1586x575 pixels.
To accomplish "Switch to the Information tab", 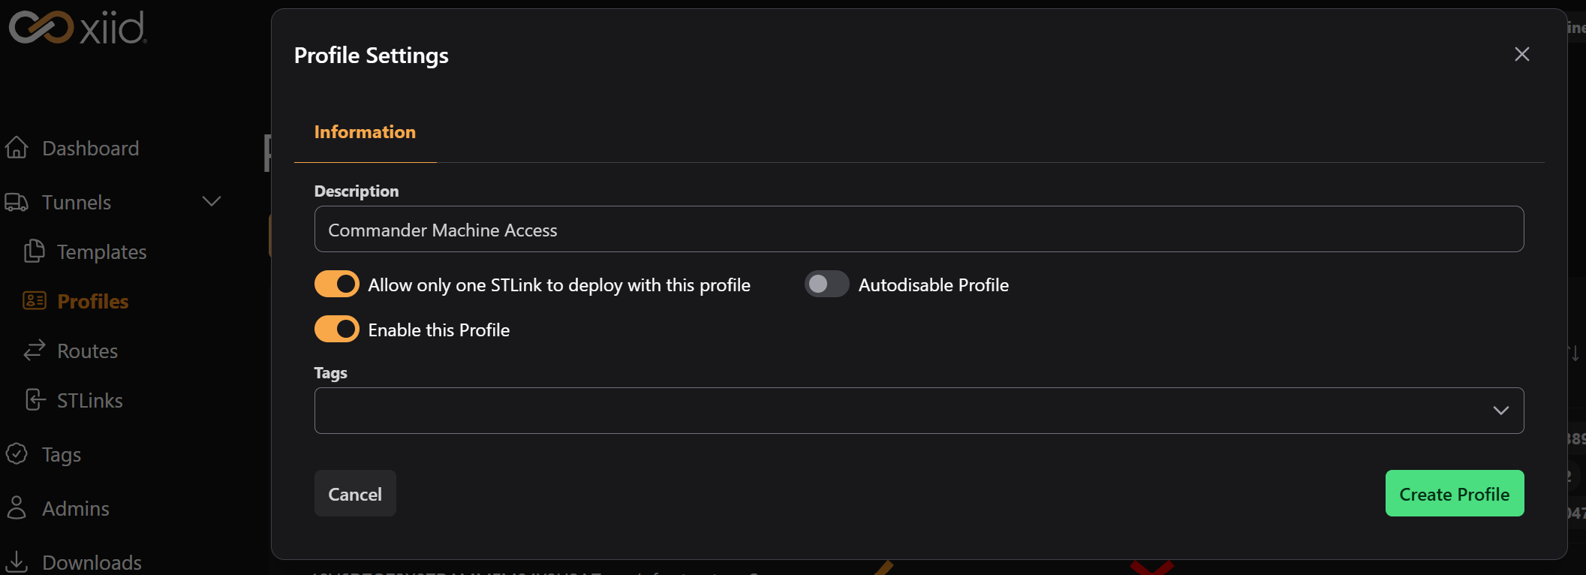I will click(x=365, y=132).
